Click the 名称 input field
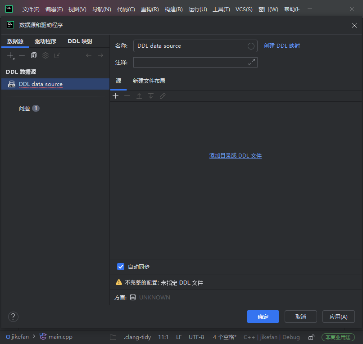Viewport: 363px width, 344px height. [x=195, y=46]
